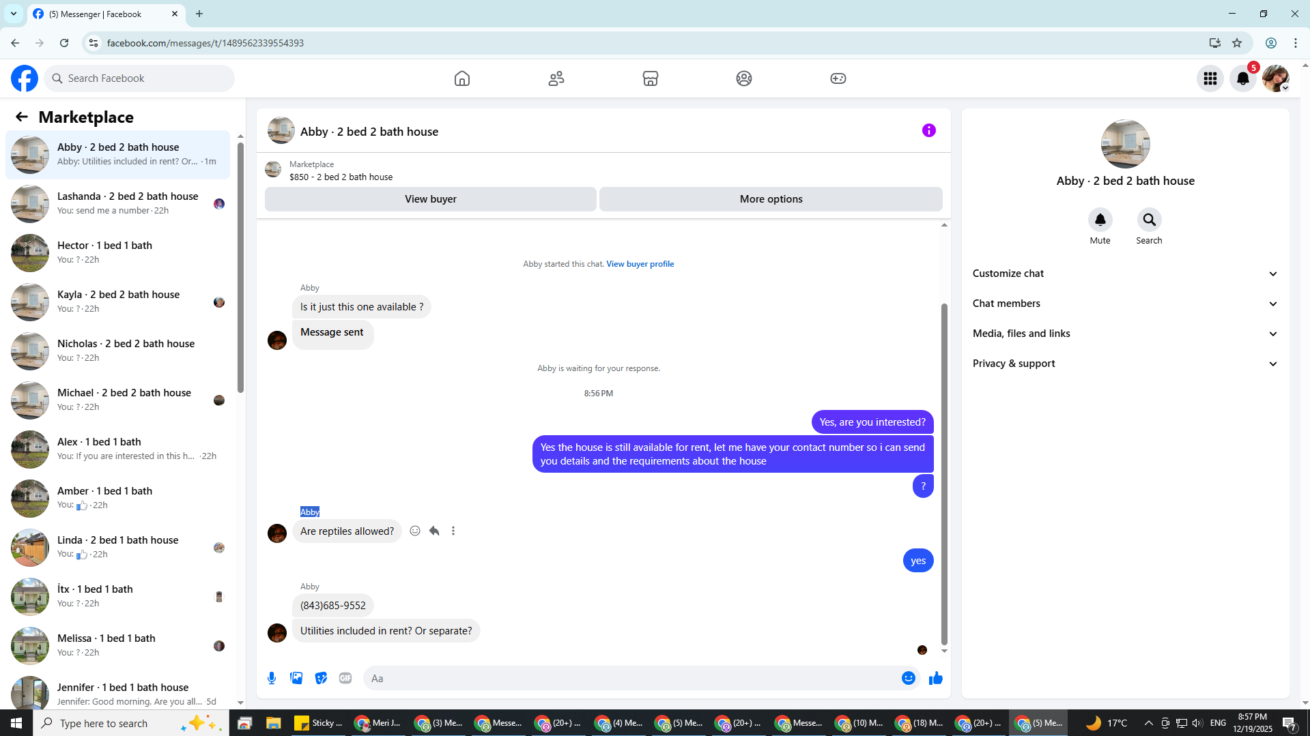This screenshot has width=1310, height=736.
Task: Bookmark this page with star icon
Action: [1237, 43]
